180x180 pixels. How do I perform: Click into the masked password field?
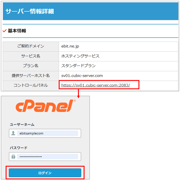click(47, 157)
